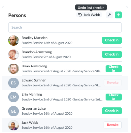
Task: Revoke Edward Sumner's check-in
Action: point(113,82)
